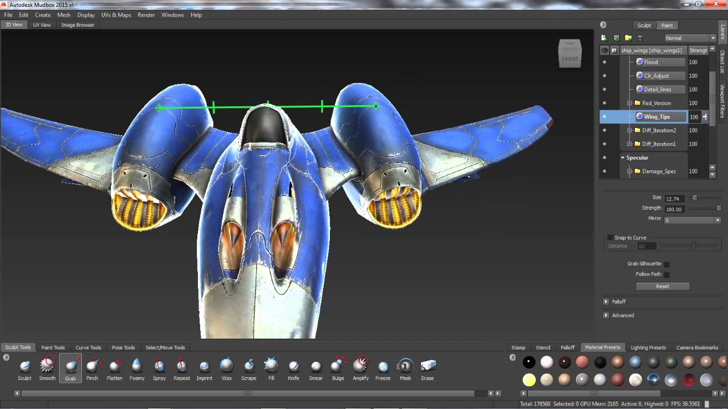The width and height of the screenshot is (728, 409).
Task: Toggle visibility of the Red_Version folder
Action: (604, 103)
